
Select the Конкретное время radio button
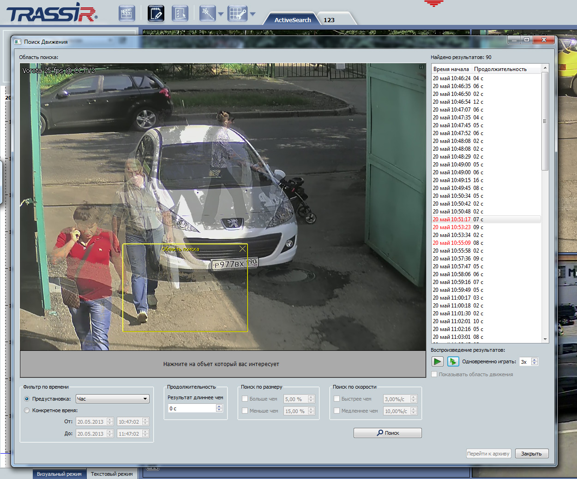[x=27, y=410]
